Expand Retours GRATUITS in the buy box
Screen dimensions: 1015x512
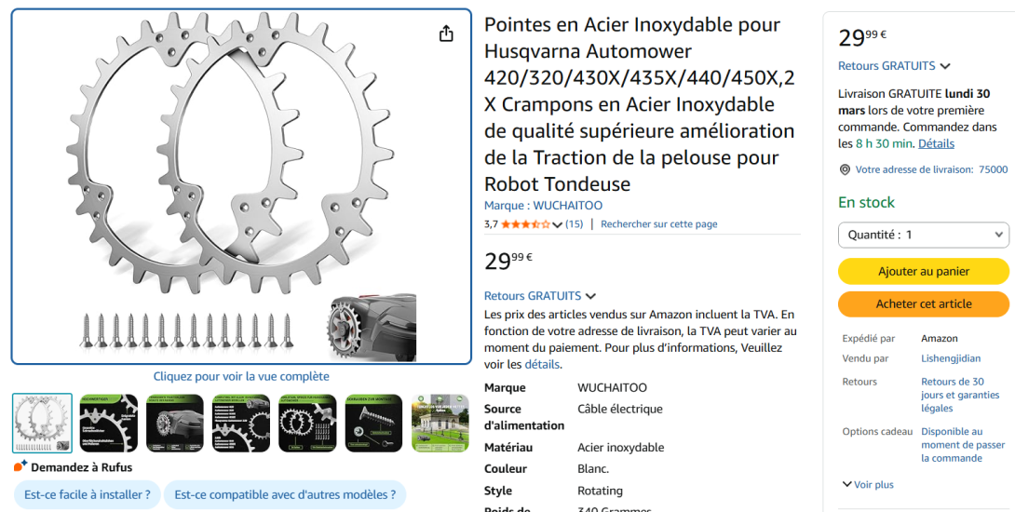click(894, 66)
